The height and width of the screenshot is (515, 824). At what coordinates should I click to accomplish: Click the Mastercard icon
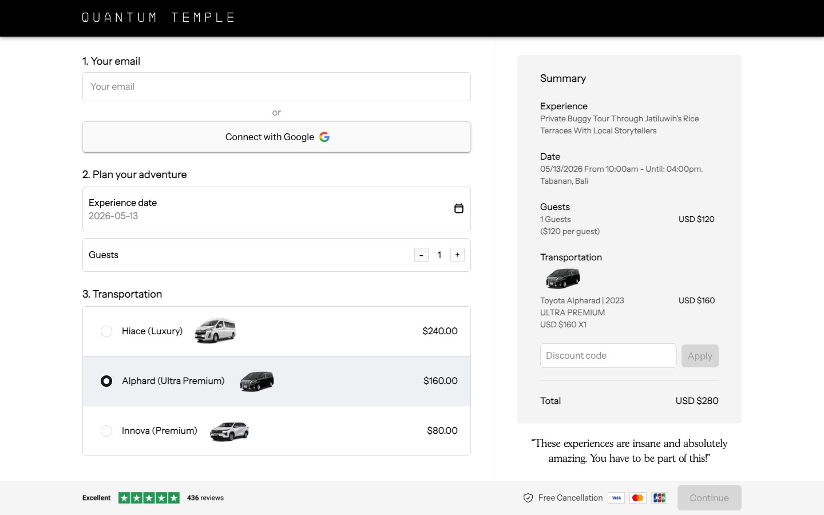click(x=637, y=498)
